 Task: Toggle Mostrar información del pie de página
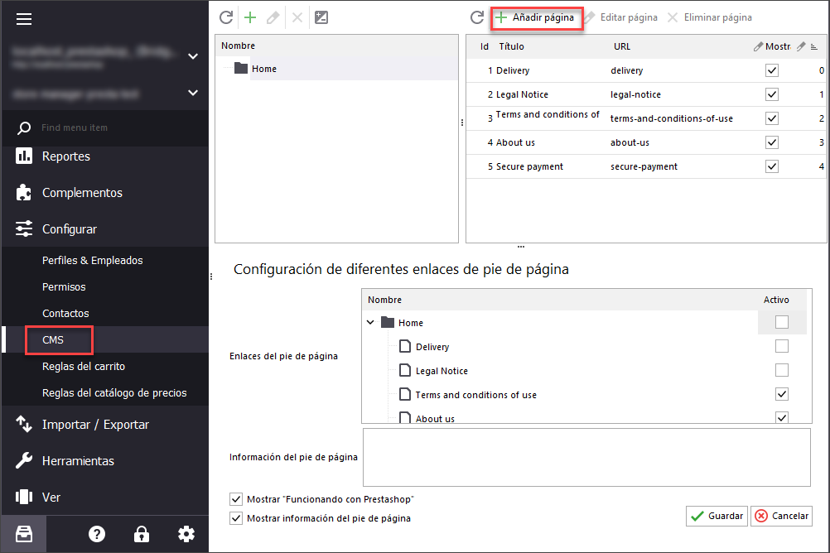236,518
